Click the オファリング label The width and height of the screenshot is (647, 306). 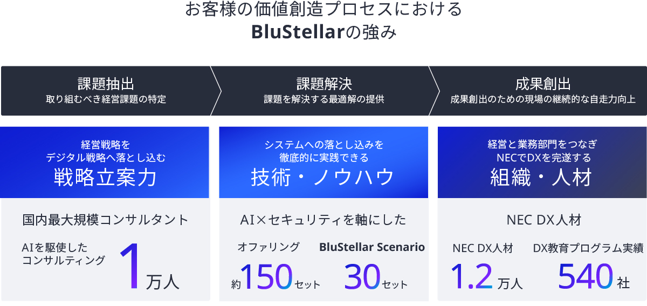pyautogui.click(x=269, y=247)
